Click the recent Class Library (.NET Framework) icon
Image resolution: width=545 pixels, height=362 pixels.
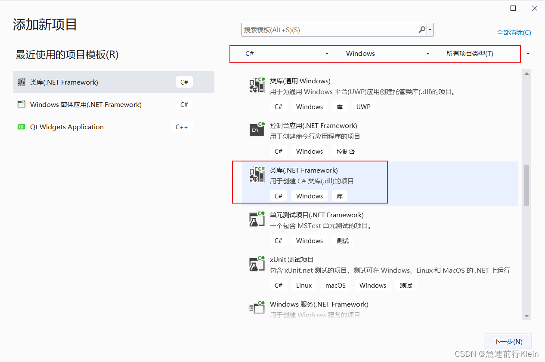22,82
